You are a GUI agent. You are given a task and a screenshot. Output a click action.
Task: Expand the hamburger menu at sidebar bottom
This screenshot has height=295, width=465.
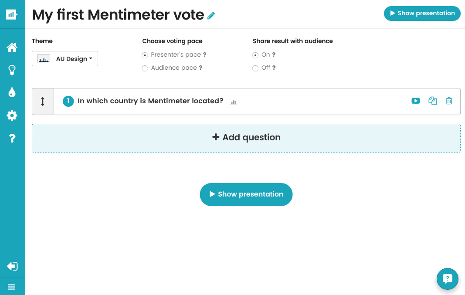point(12,287)
